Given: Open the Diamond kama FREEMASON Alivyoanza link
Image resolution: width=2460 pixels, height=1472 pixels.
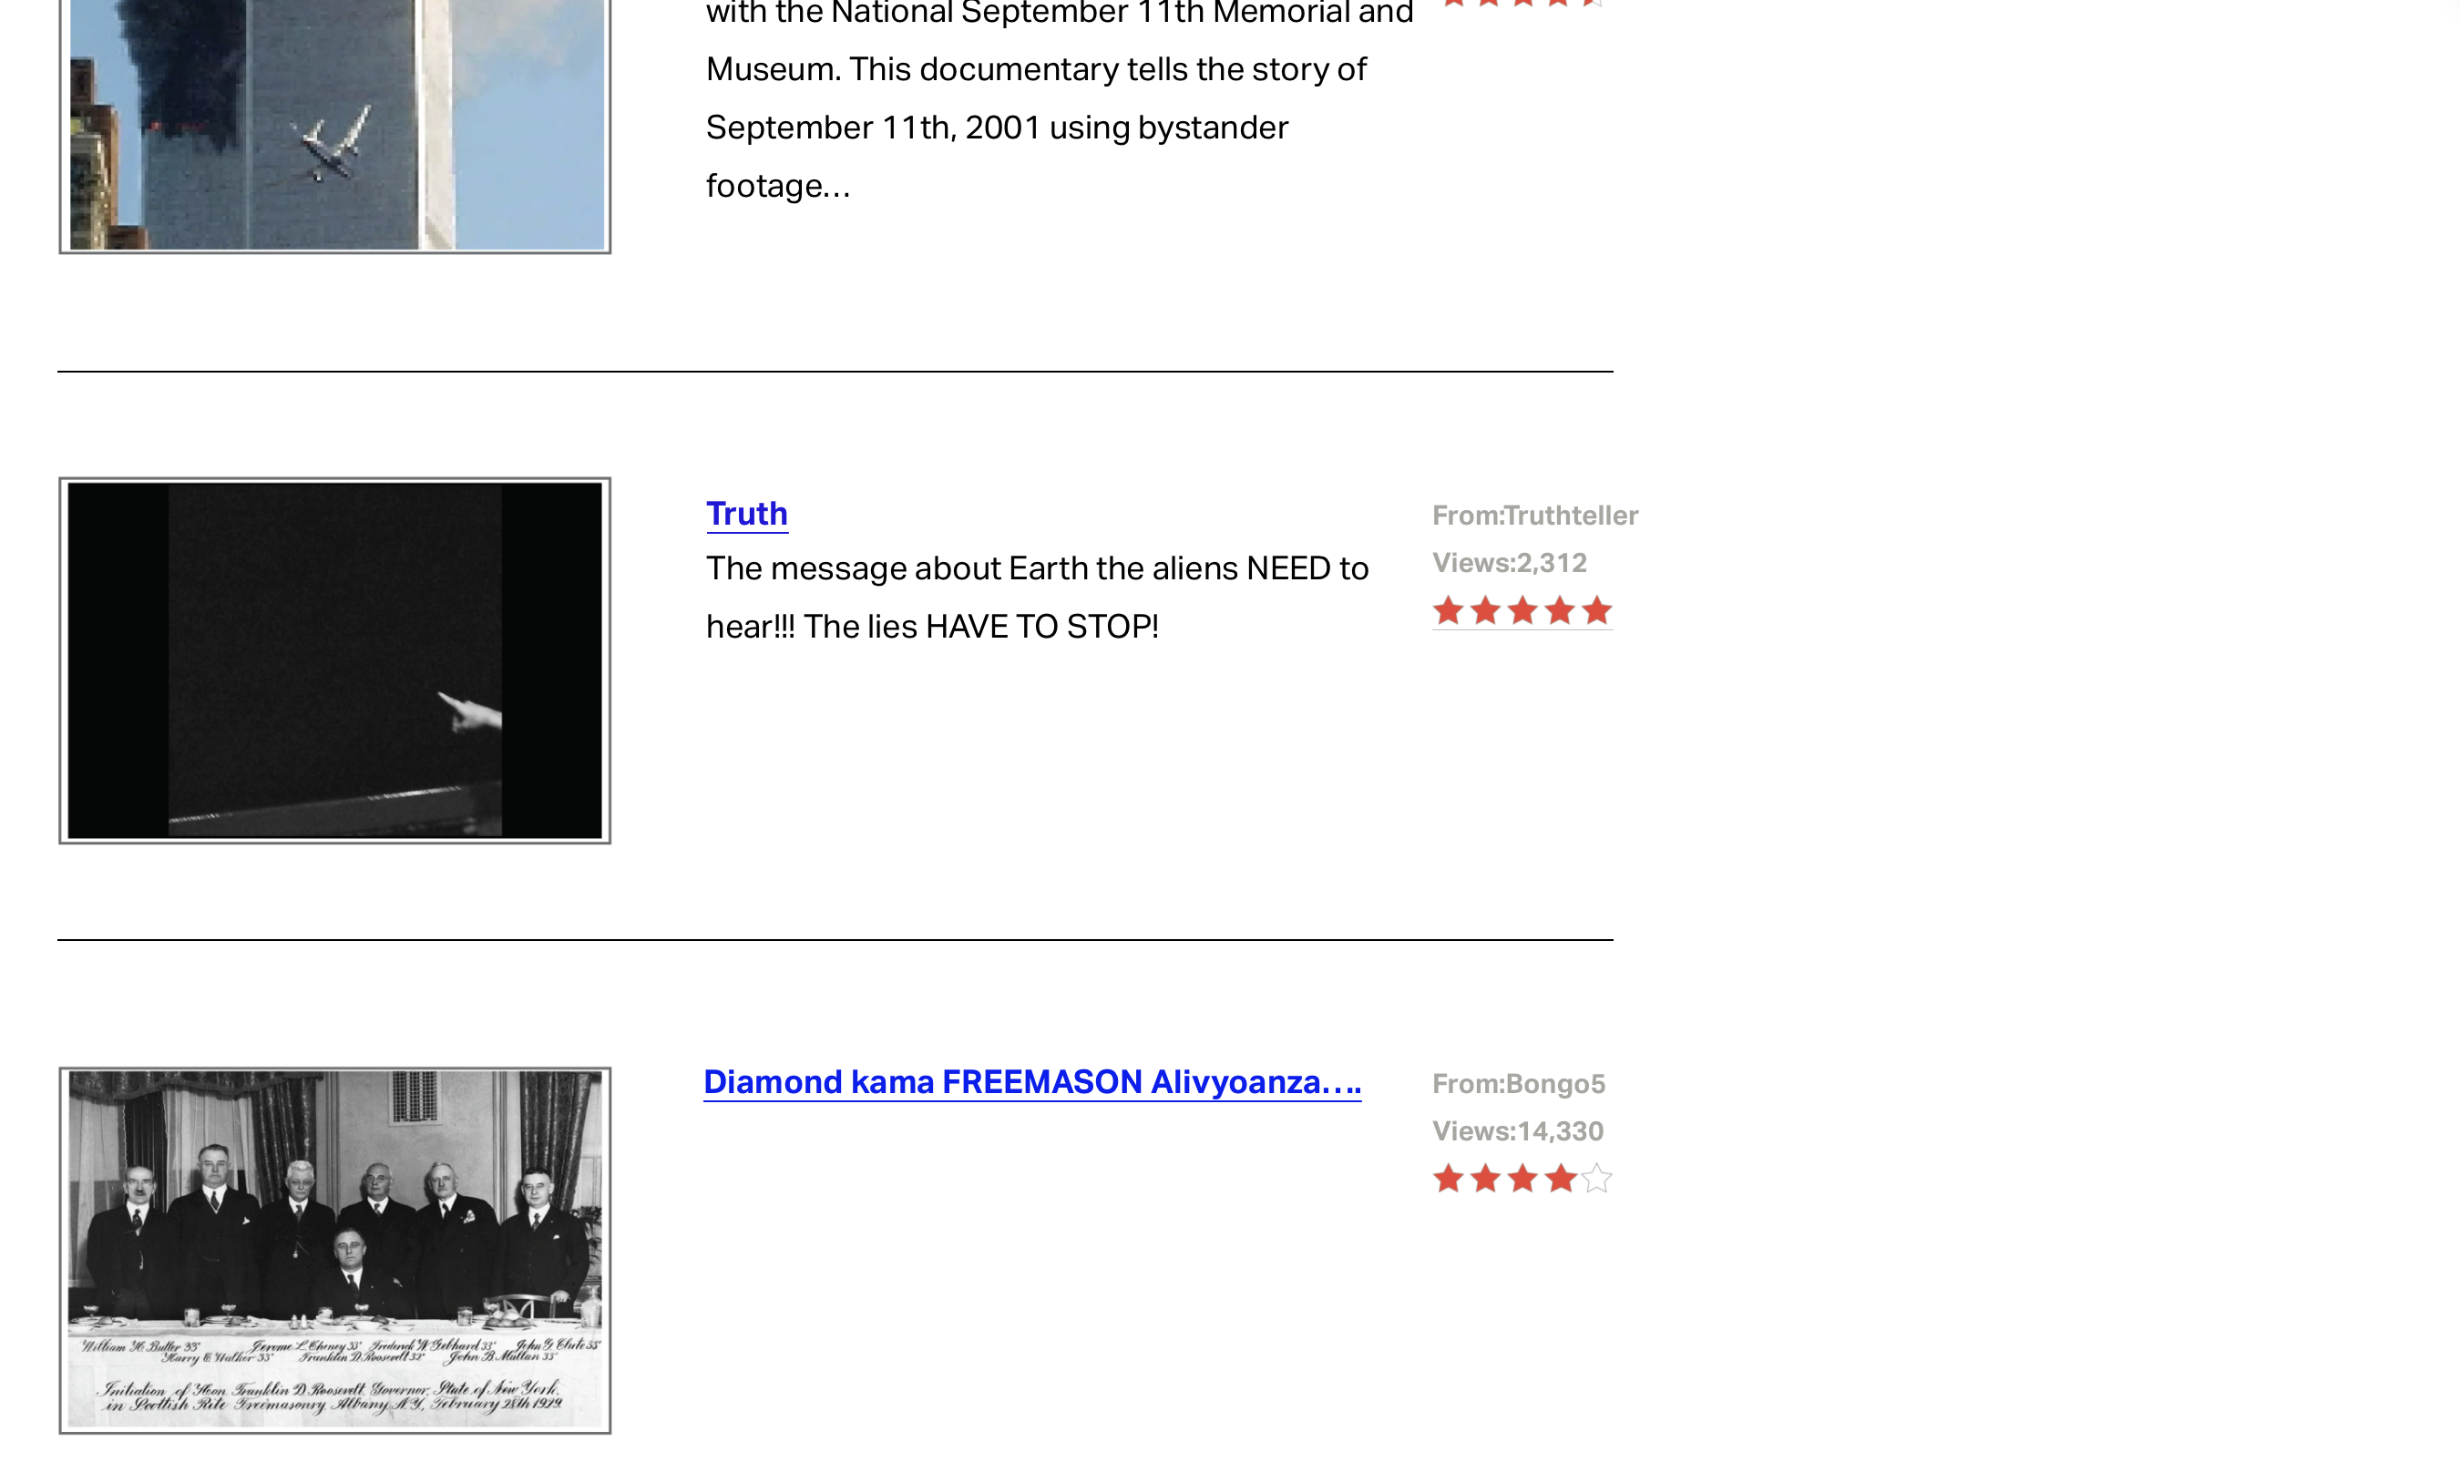Looking at the screenshot, I should tap(1032, 1082).
